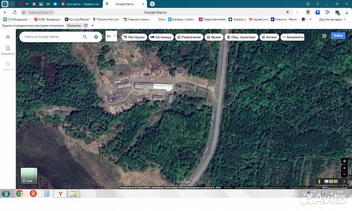Filter map by "Аптеки" category
Screen dimensions: 352x211
click(269, 37)
